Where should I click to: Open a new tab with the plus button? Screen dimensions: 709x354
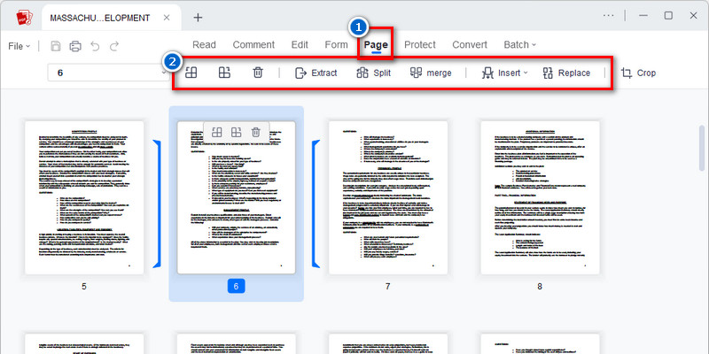(198, 18)
